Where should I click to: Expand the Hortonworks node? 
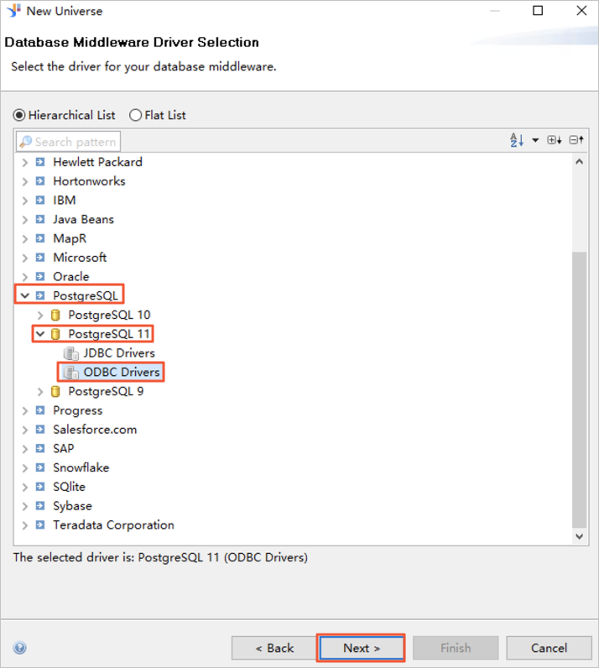[x=24, y=181]
